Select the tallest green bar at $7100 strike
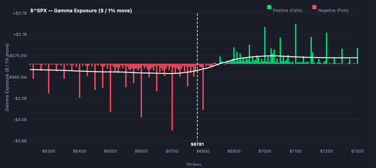The image size is (376, 168). pyautogui.click(x=296, y=44)
